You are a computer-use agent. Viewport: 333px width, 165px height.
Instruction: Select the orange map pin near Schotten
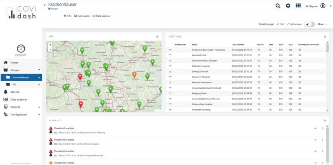(134, 75)
